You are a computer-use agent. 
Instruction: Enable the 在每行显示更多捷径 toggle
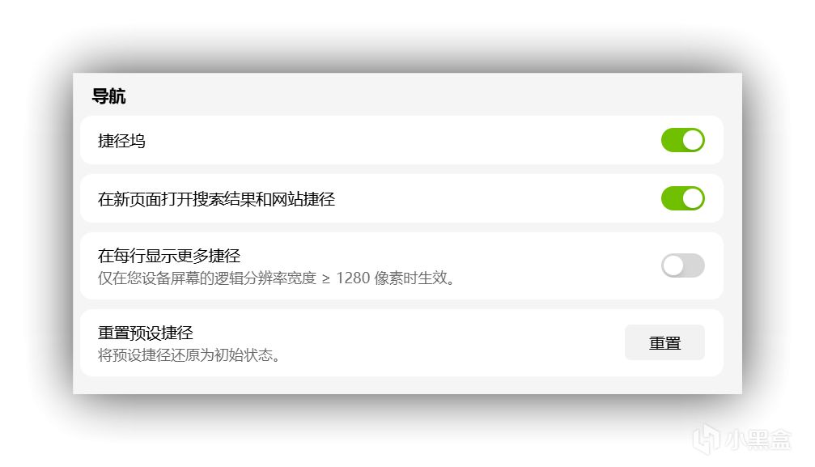[682, 265]
